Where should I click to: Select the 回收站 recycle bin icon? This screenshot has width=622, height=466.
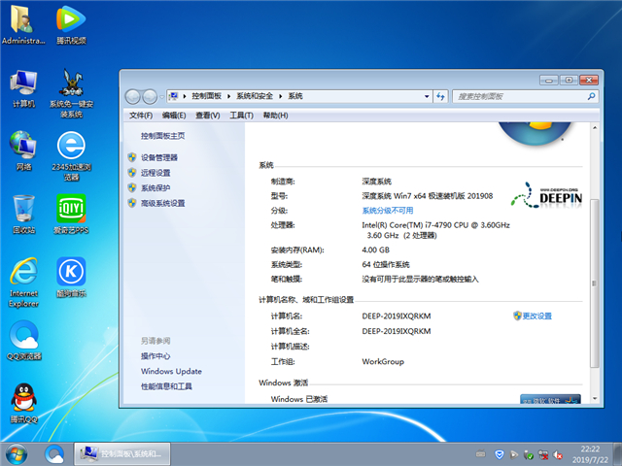pos(23,214)
